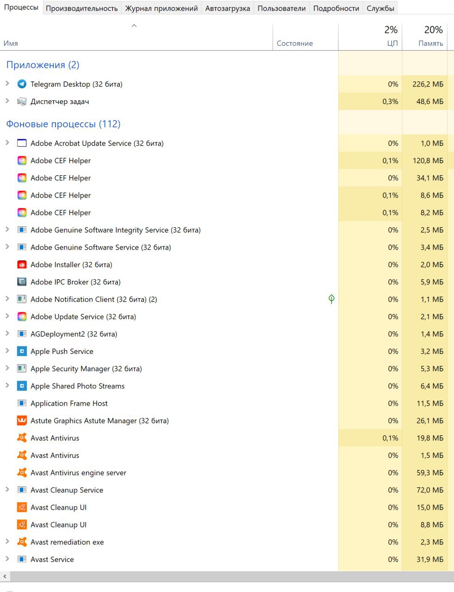The width and height of the screenshot is (454, 592).
Task: Click the Adobe Notification Client icon
Action: [22, 299]
